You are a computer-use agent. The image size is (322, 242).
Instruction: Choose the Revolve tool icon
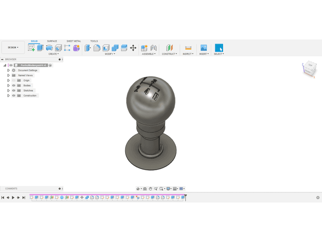coord(49,48)
